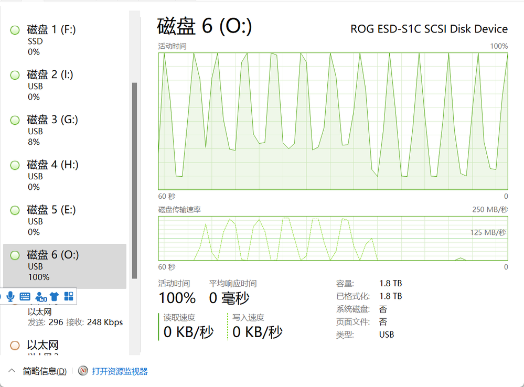Click the 活动时间 graph area
Image resolution: width=524 pixels, height=387 pixels.
point(333,121)
